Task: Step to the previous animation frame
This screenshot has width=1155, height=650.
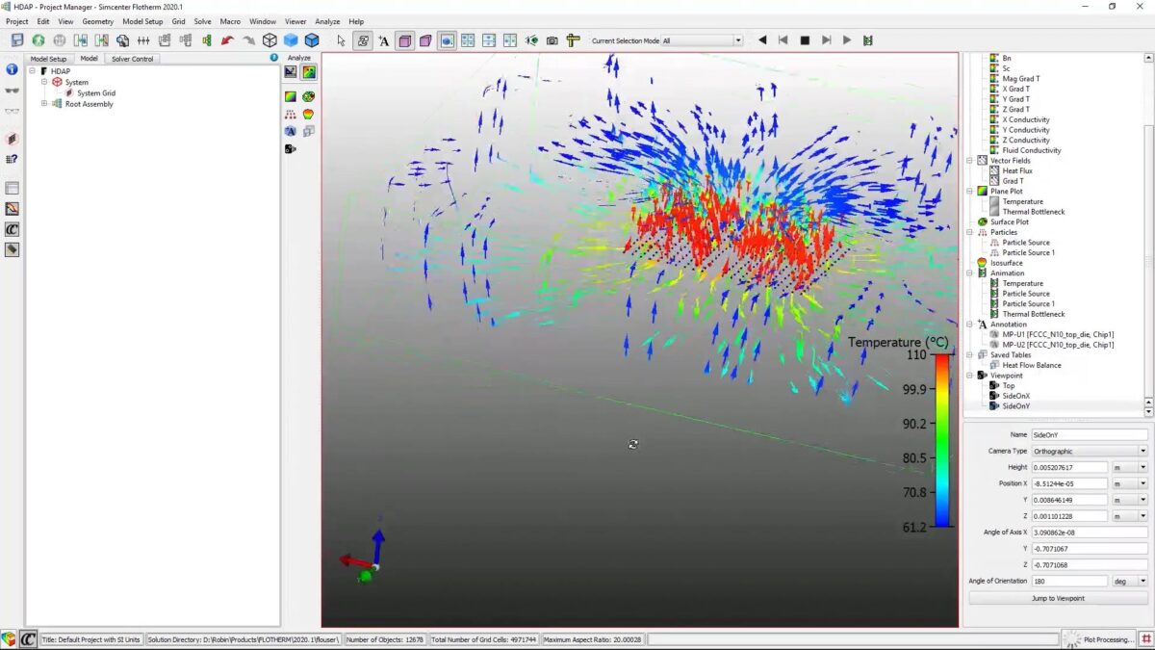Action: point(783,40)
